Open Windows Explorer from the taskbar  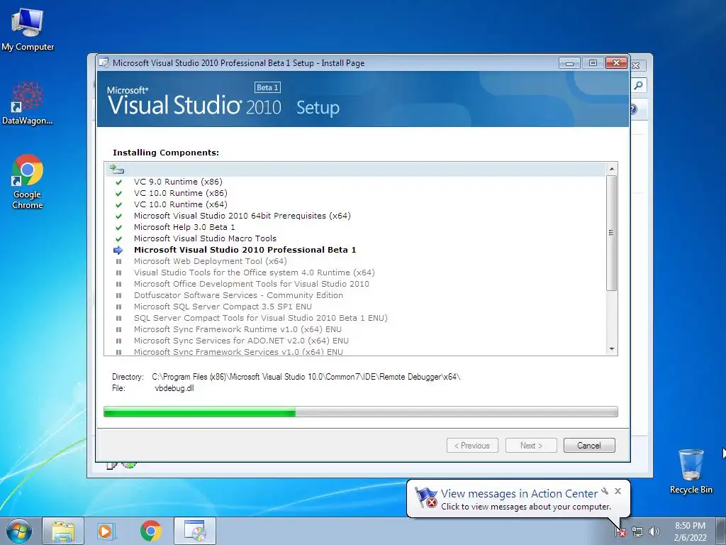tap(63, 531)
